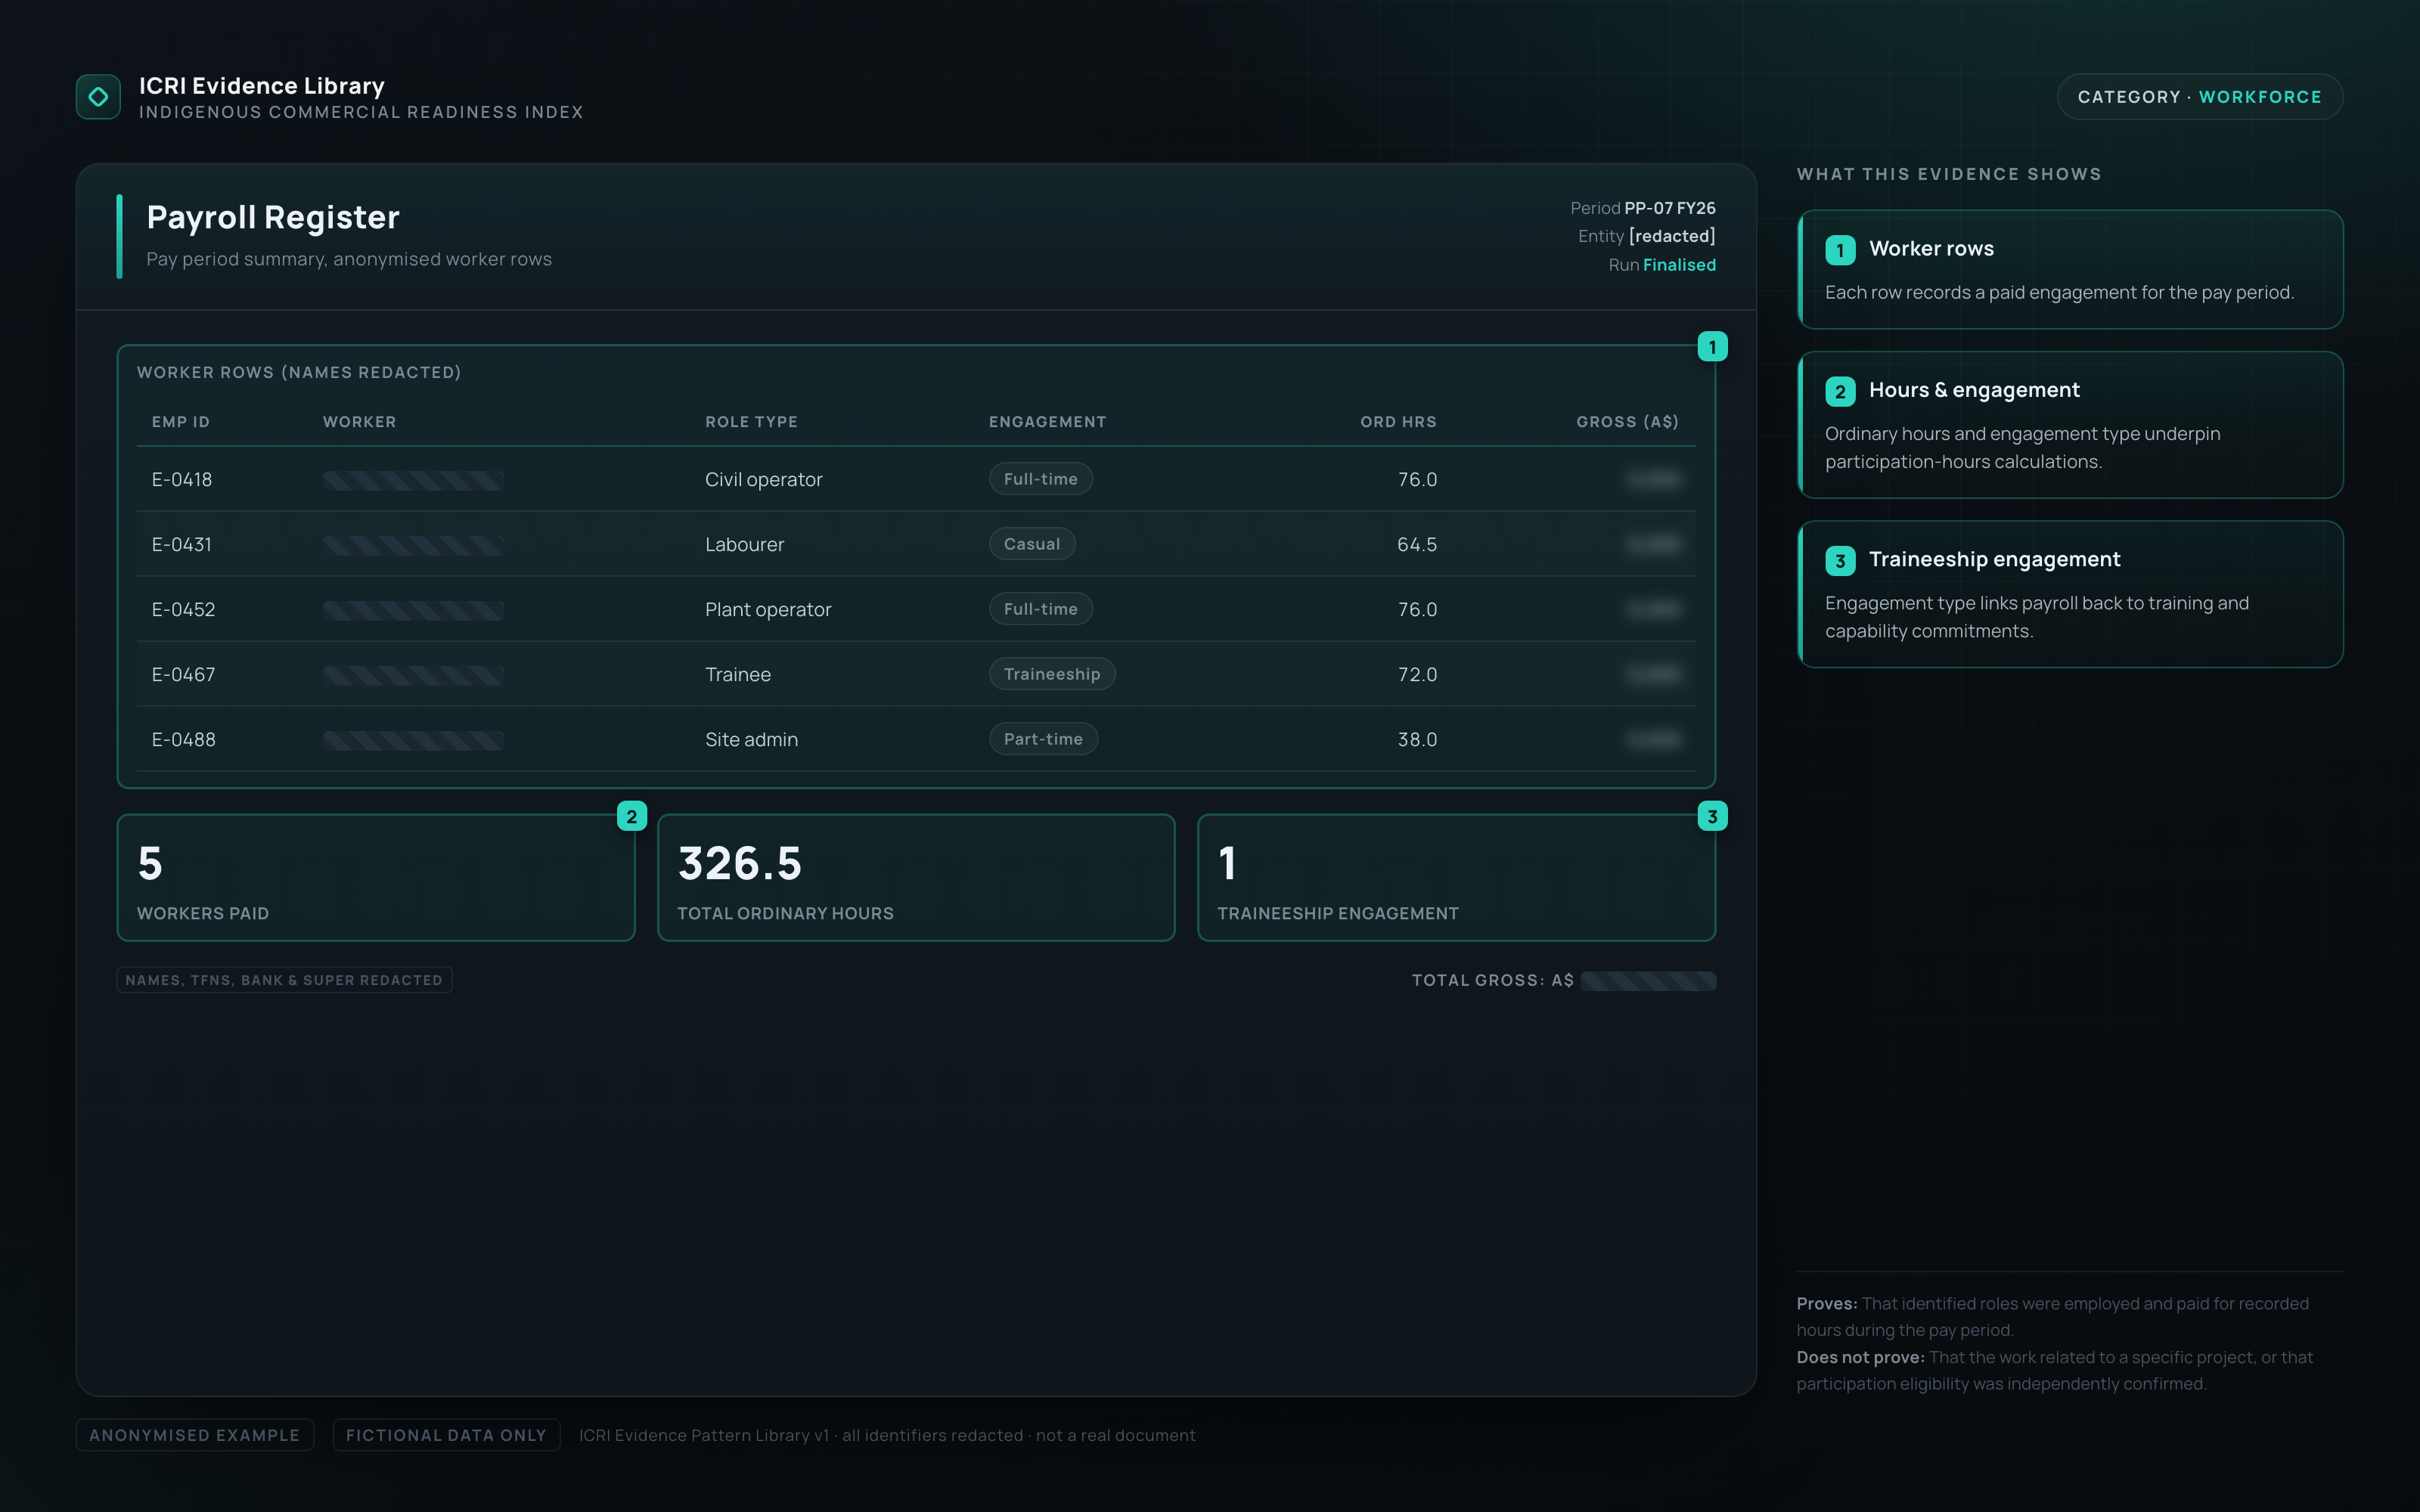2420x1512 pixels.
Task: Click the 5 Workers Paid tile
Action: (x=376, y=877)
